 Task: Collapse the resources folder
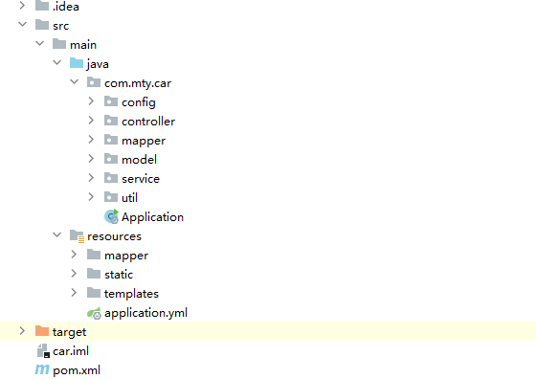click(56, 235)
